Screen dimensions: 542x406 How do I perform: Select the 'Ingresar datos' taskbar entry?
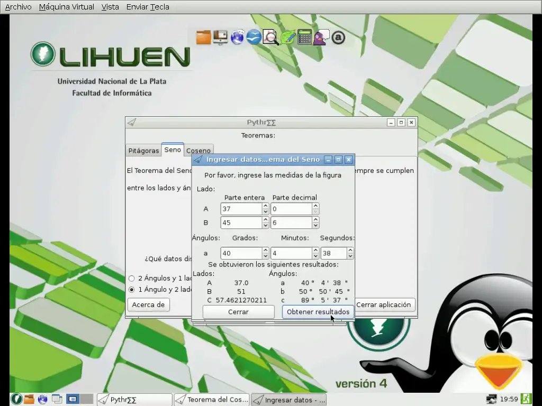pyautogui.click(x=289, y=400)
